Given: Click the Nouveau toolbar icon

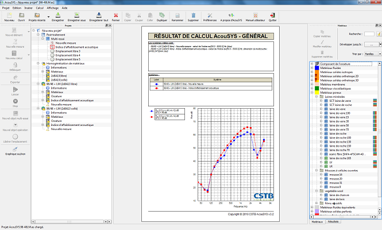Looking at the screenshot, I should point(9,16).
